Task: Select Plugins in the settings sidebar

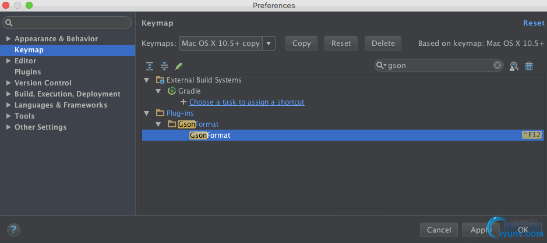Action: pyautogui.click(x=28, y=72)
